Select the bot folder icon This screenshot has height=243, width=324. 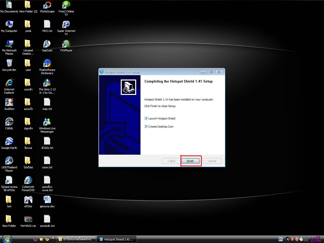click(x=9, y=202)
